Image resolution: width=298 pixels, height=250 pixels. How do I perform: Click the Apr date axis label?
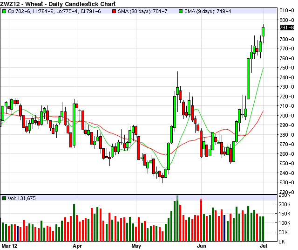(77, 246)
